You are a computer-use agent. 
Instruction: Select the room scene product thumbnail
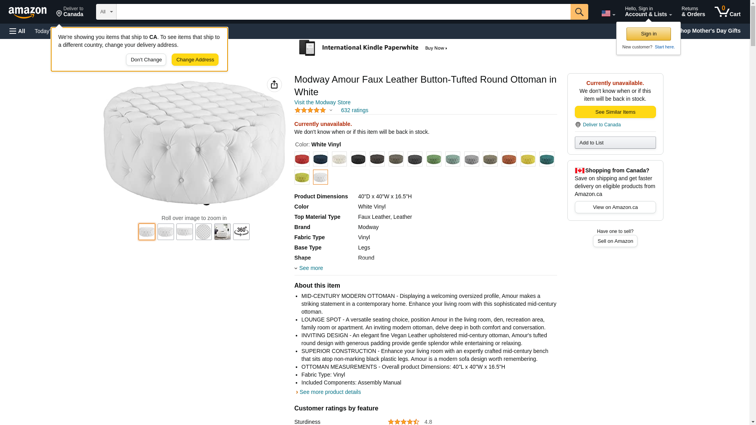pyautogui.click(x=222, y=232)
